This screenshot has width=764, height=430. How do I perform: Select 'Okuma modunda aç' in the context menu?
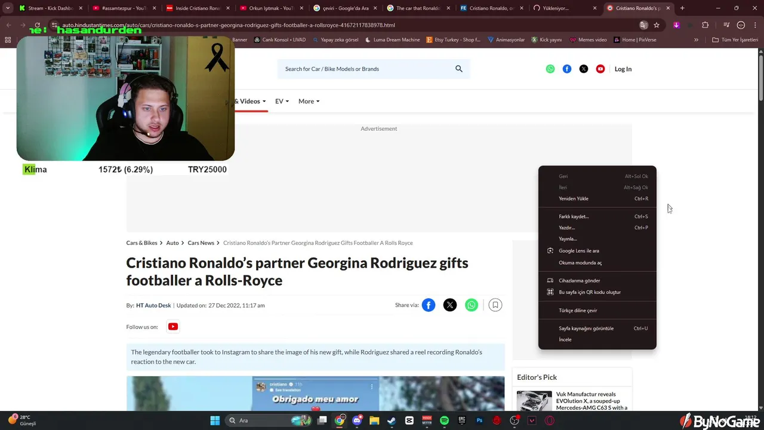point(597,263)
